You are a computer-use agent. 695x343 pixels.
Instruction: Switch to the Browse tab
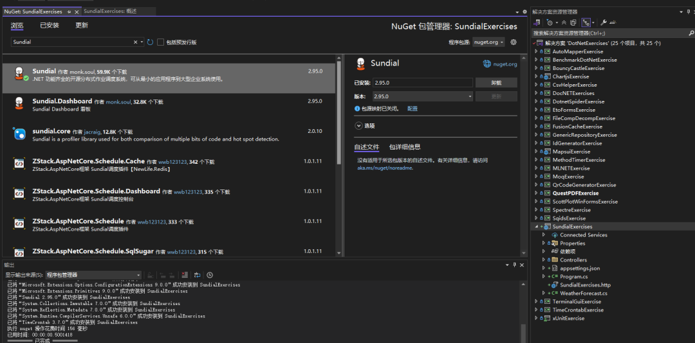[17, 25]
